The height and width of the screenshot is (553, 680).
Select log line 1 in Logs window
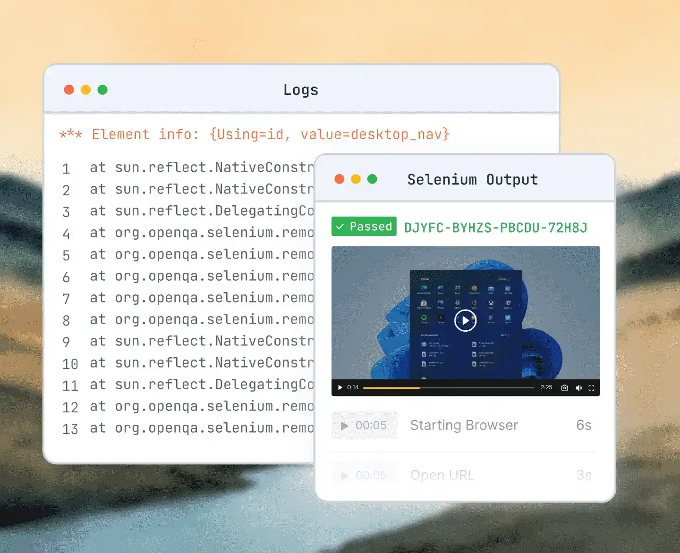coord(188,168)
